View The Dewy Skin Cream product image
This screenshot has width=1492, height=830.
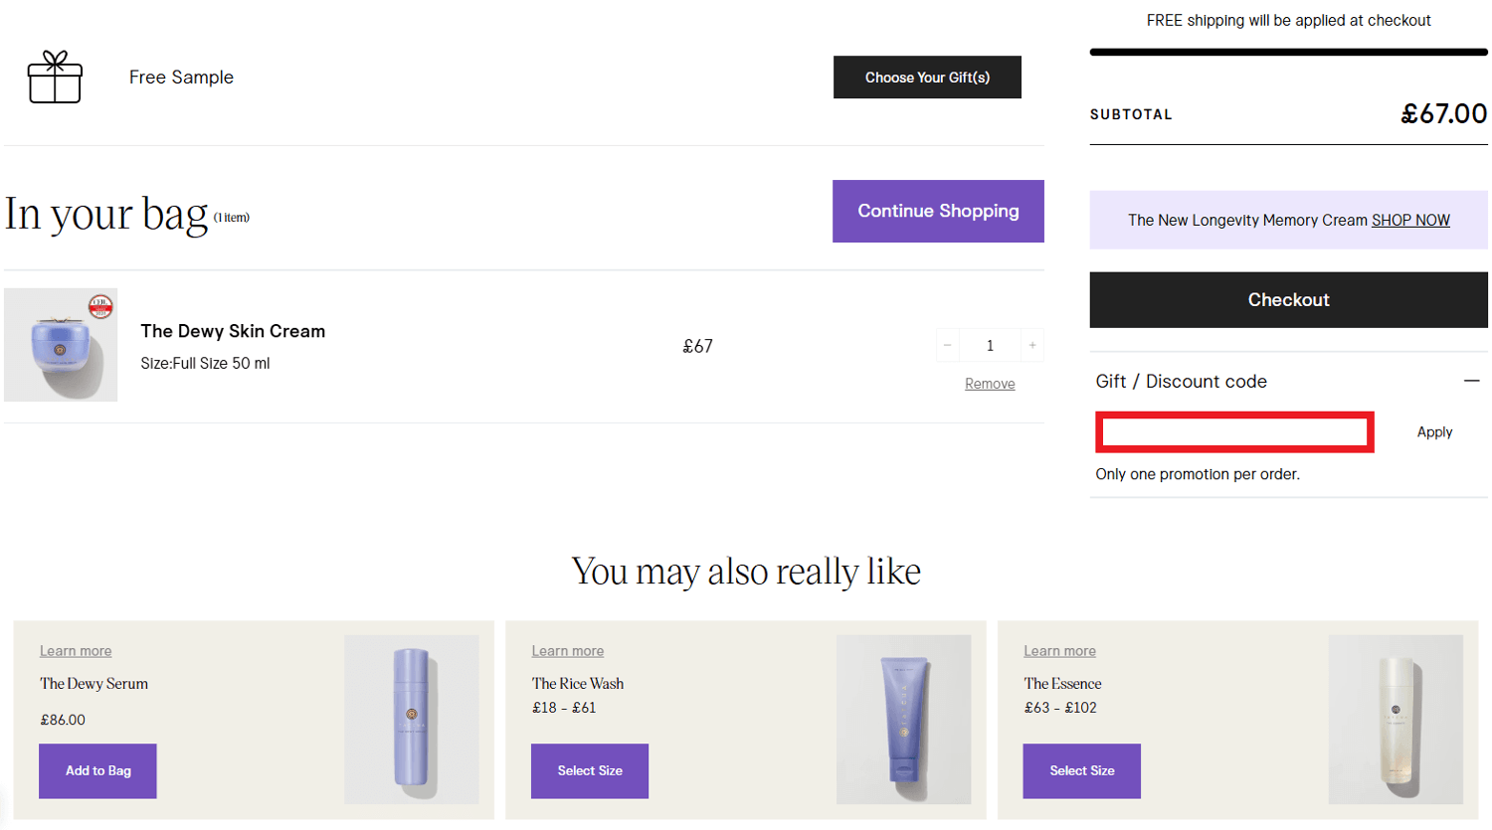[60, 345]
